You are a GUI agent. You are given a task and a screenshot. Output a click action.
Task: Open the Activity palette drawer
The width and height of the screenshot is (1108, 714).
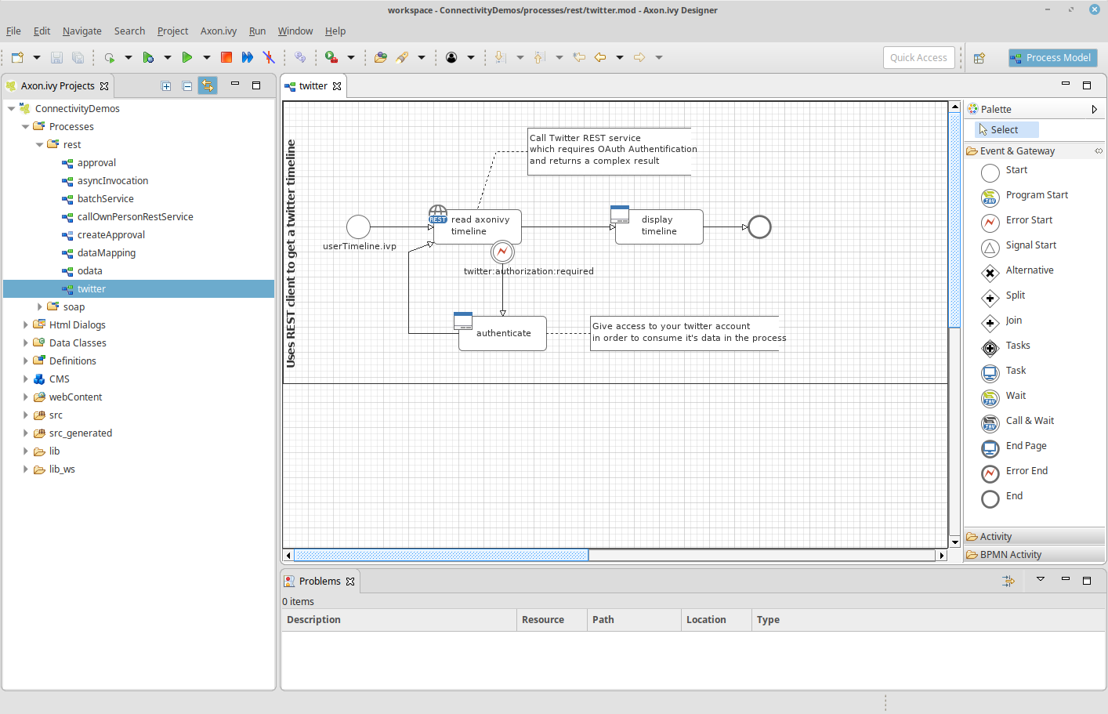1034,537
